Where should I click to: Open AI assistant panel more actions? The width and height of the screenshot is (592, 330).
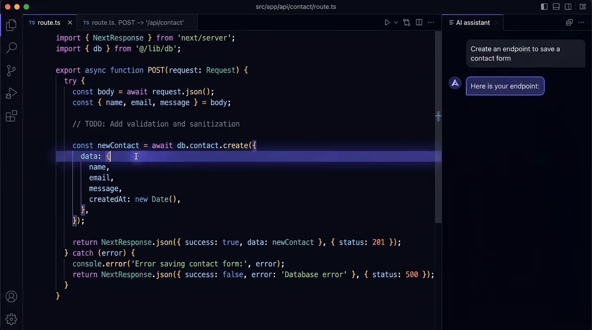tap(581, 22)
